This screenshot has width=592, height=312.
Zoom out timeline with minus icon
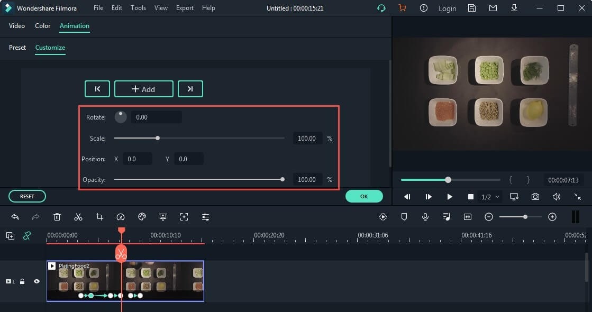(488, 217)
